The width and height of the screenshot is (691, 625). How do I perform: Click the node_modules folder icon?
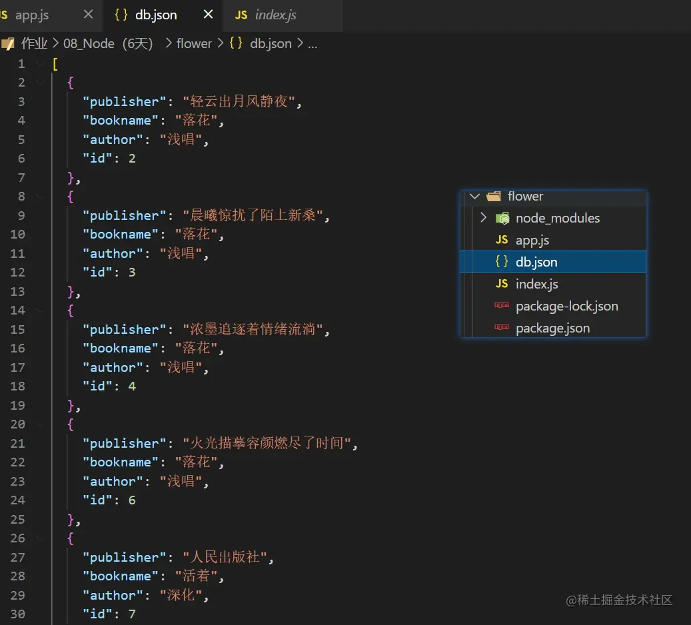[x=502, y=218]
